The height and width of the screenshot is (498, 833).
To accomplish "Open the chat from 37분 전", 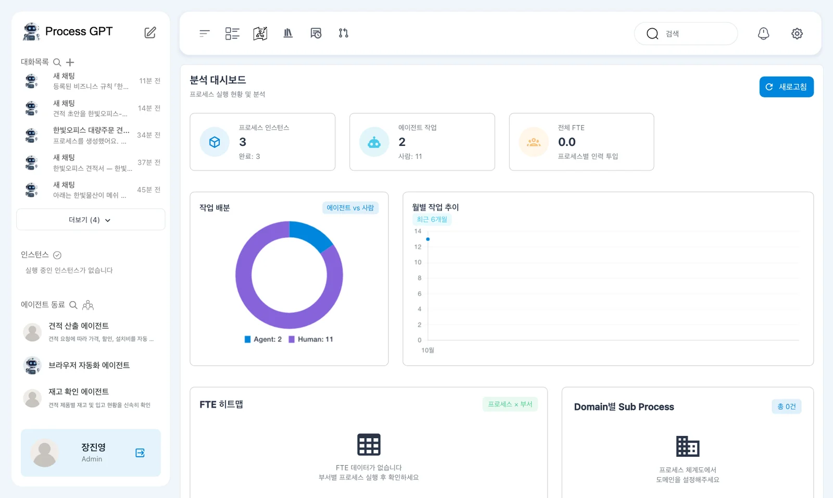I will pyautogui.click(x=91, y=163).
